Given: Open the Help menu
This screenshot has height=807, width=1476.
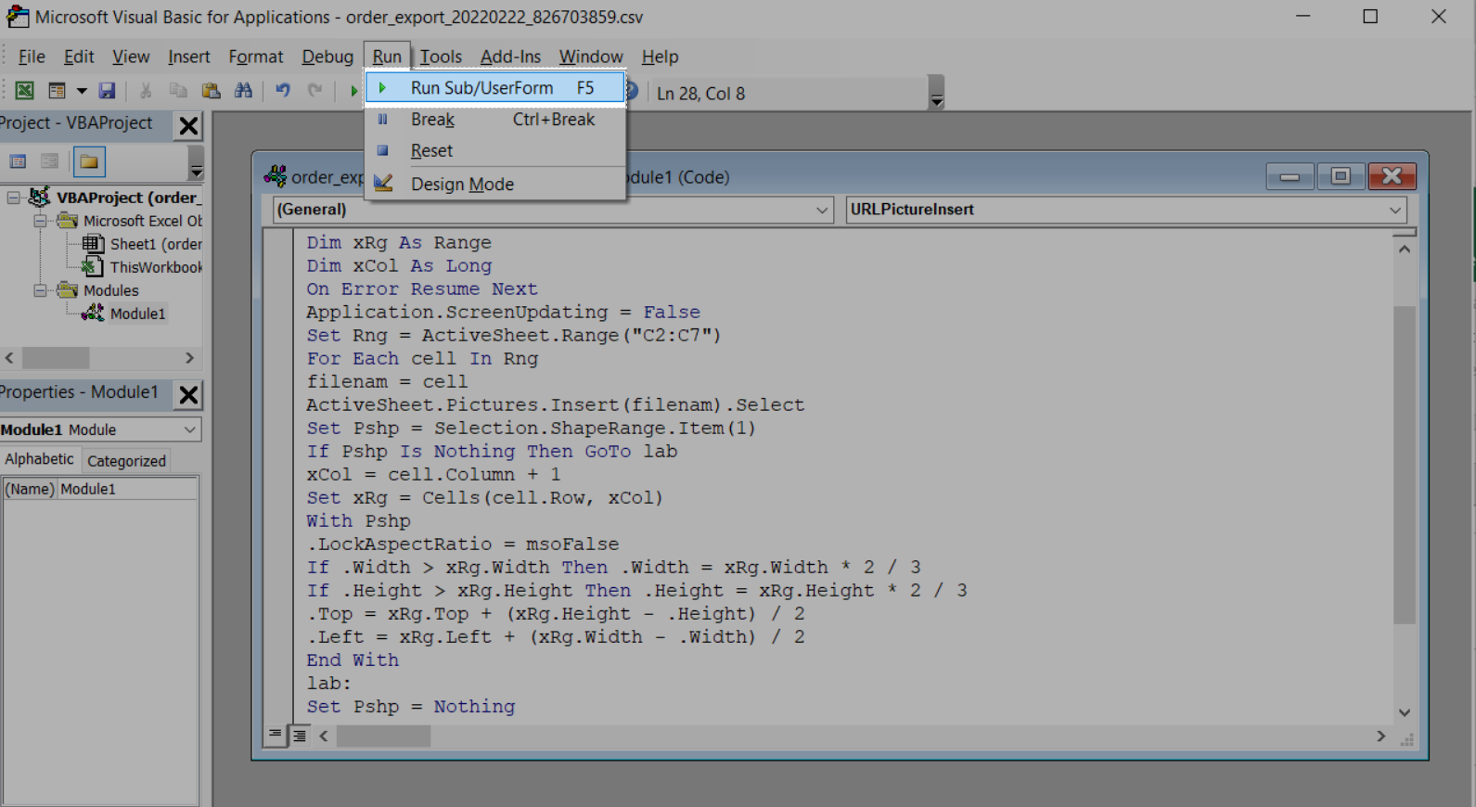Looking at the screenshot, I should click(x=661, y=57).
